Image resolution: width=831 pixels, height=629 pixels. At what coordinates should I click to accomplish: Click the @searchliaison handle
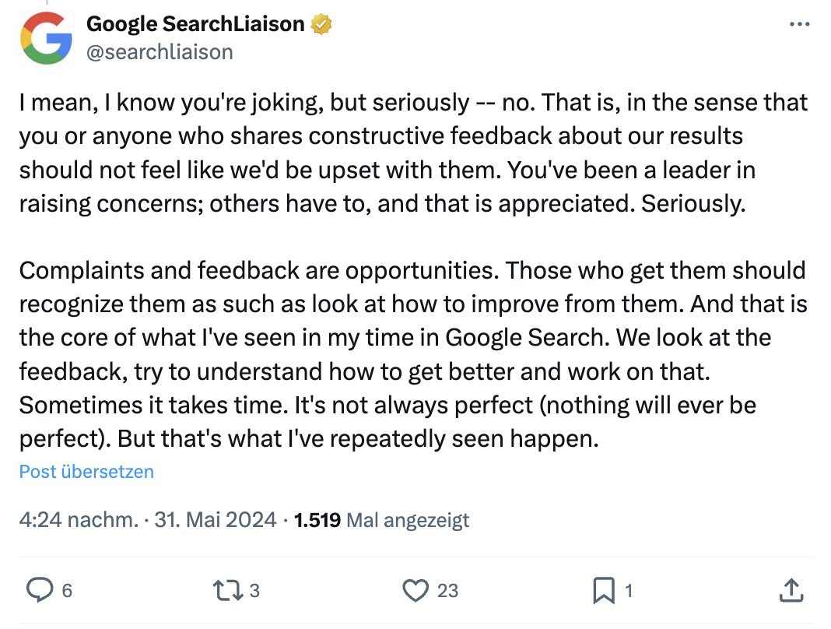(160, 51)
